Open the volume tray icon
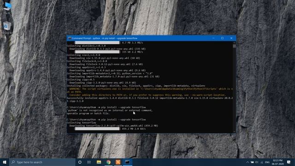Viewport: 295px width, 166px height. [x=257, y=162]
